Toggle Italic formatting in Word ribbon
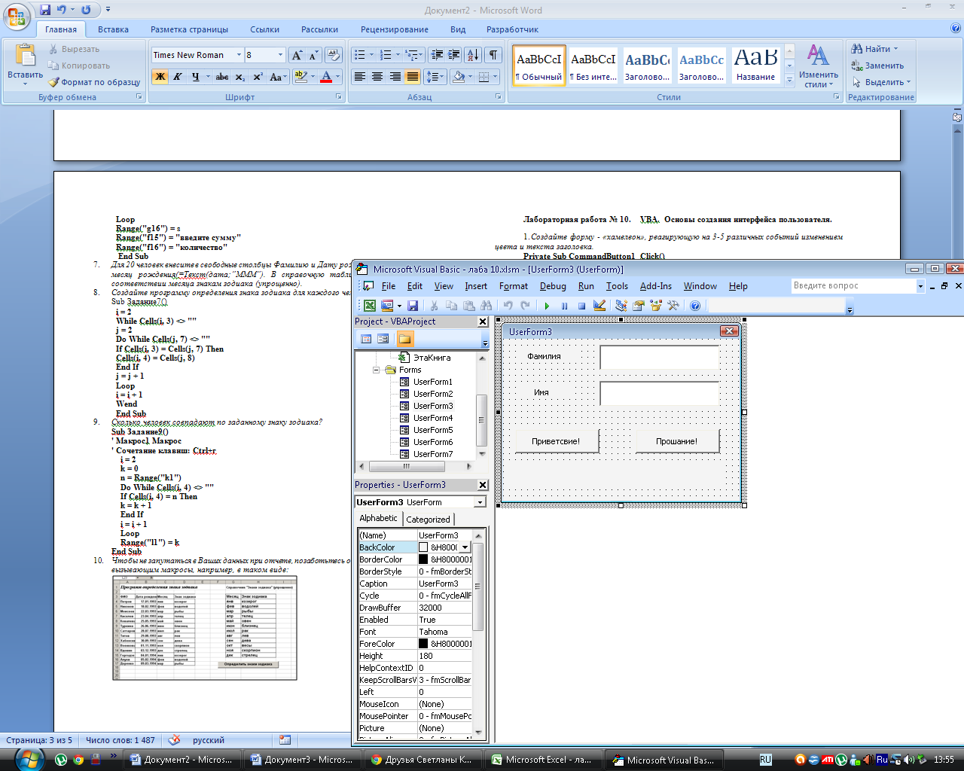Viewport: 964px width, 771px height. coord(178,77)
